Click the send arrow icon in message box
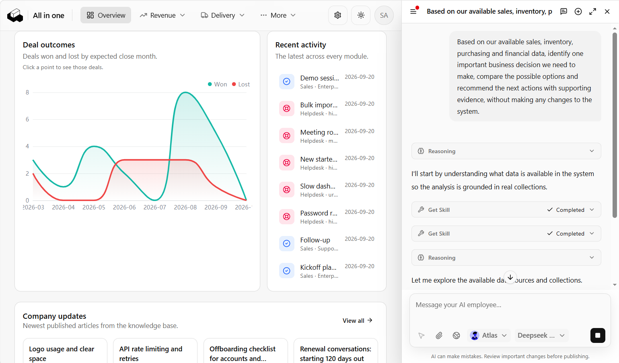 (421, 335)
